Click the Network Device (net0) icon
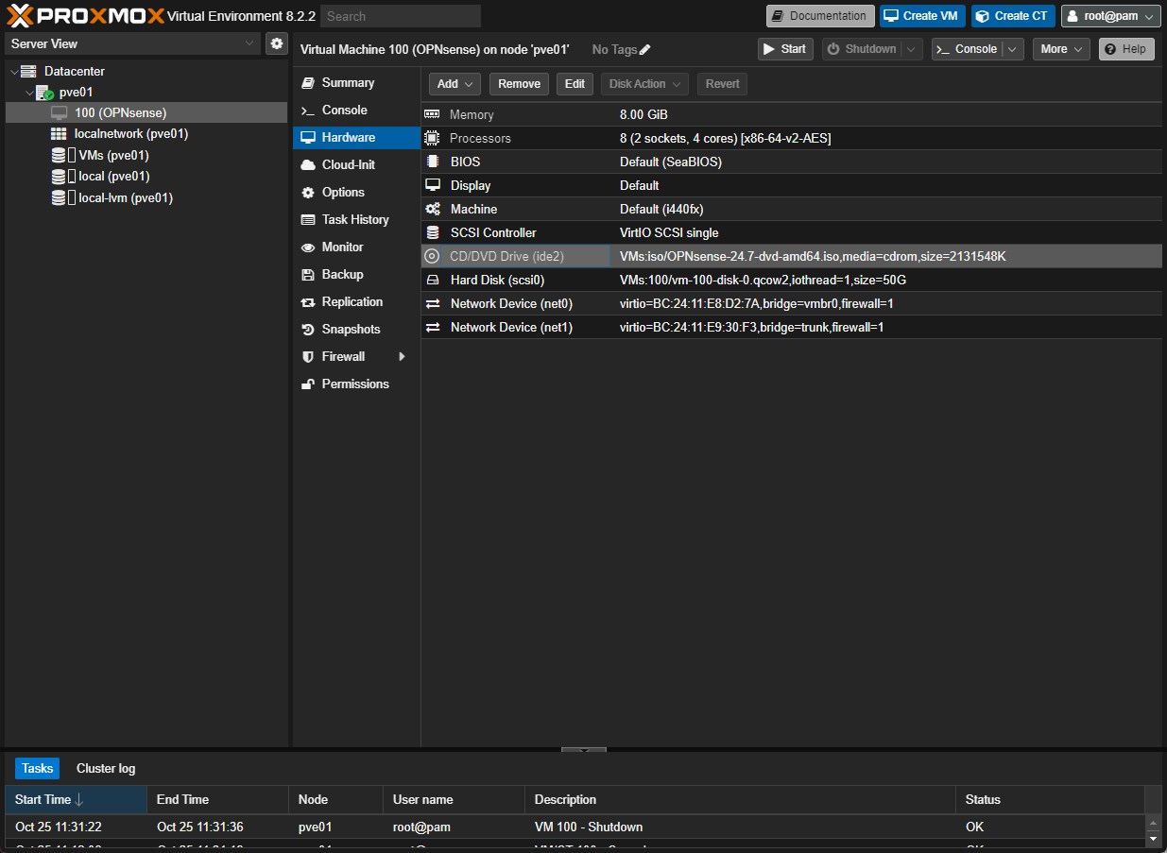 tap(432, 303)
